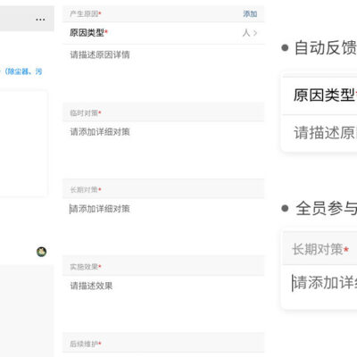
Task: Click 添加 link in 产生原因 header
Action: [250, 14]
